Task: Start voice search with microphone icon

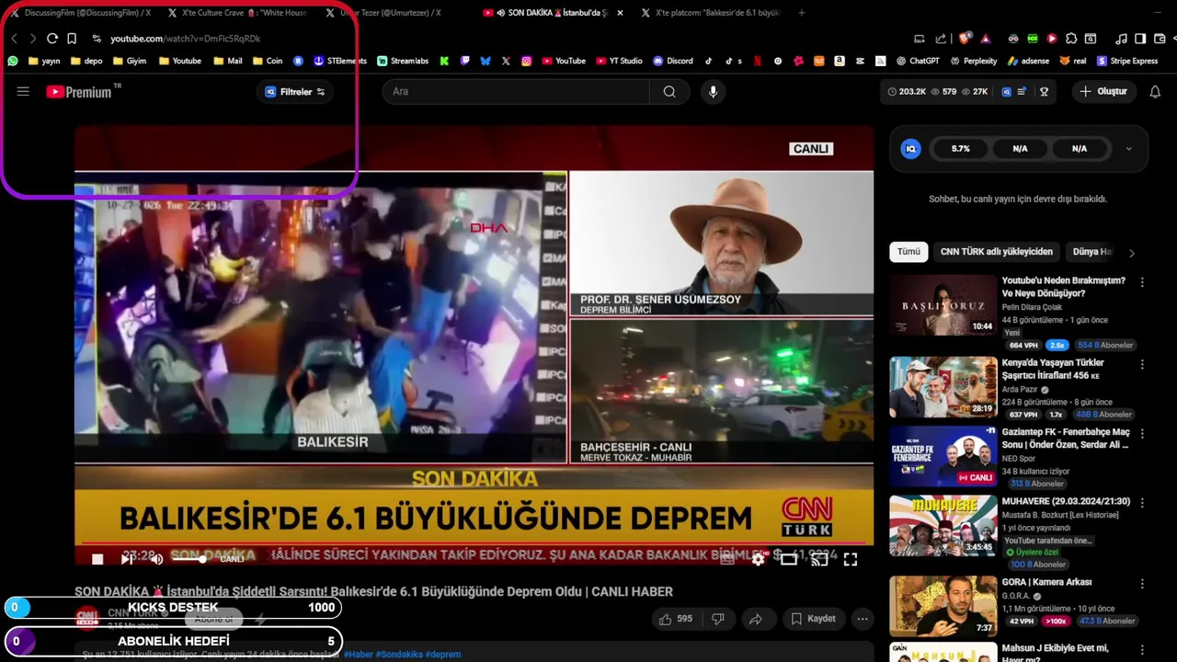Action: (713, 91)
